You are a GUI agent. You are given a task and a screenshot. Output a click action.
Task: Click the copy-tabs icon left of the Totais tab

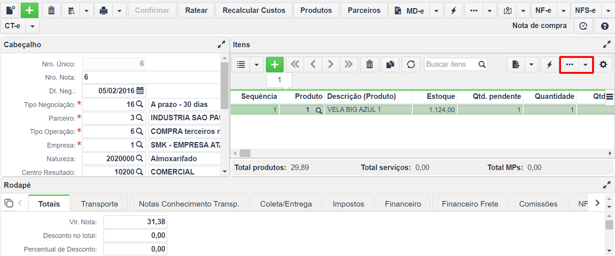click(9, 203)
